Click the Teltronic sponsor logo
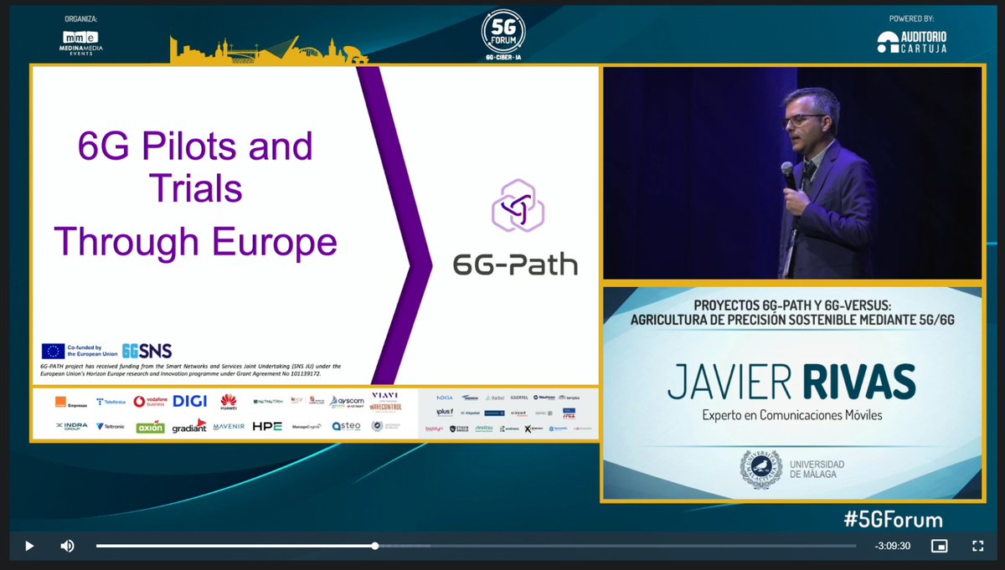 pos(111,426)
